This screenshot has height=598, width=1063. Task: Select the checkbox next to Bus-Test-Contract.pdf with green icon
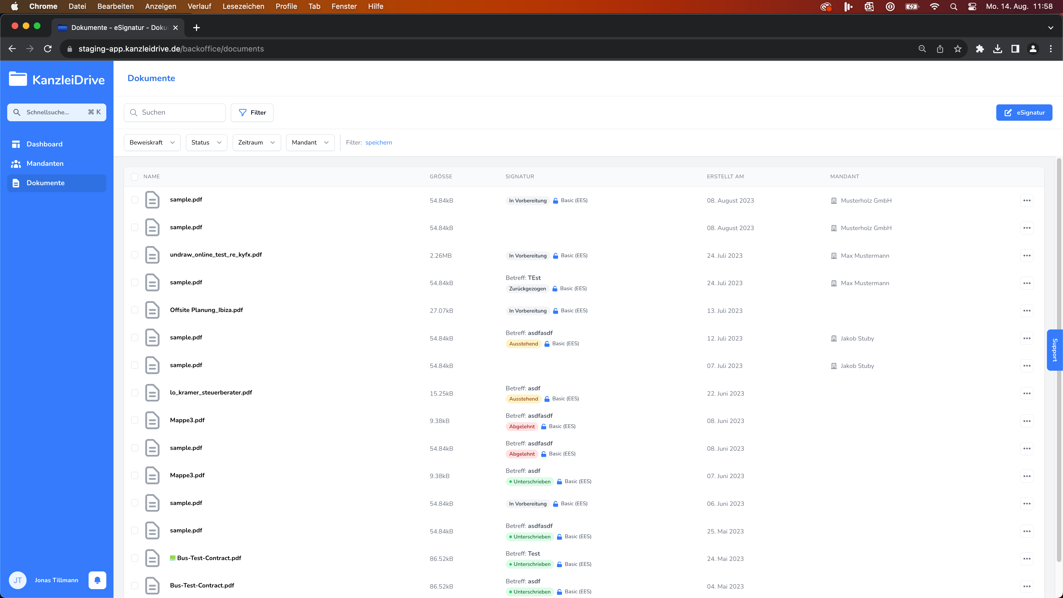(135, 558)
